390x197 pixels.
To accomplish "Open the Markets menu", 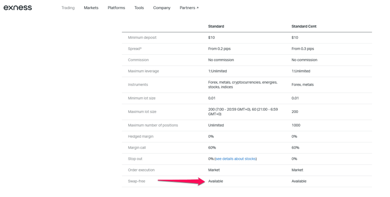I will (91, 8).
